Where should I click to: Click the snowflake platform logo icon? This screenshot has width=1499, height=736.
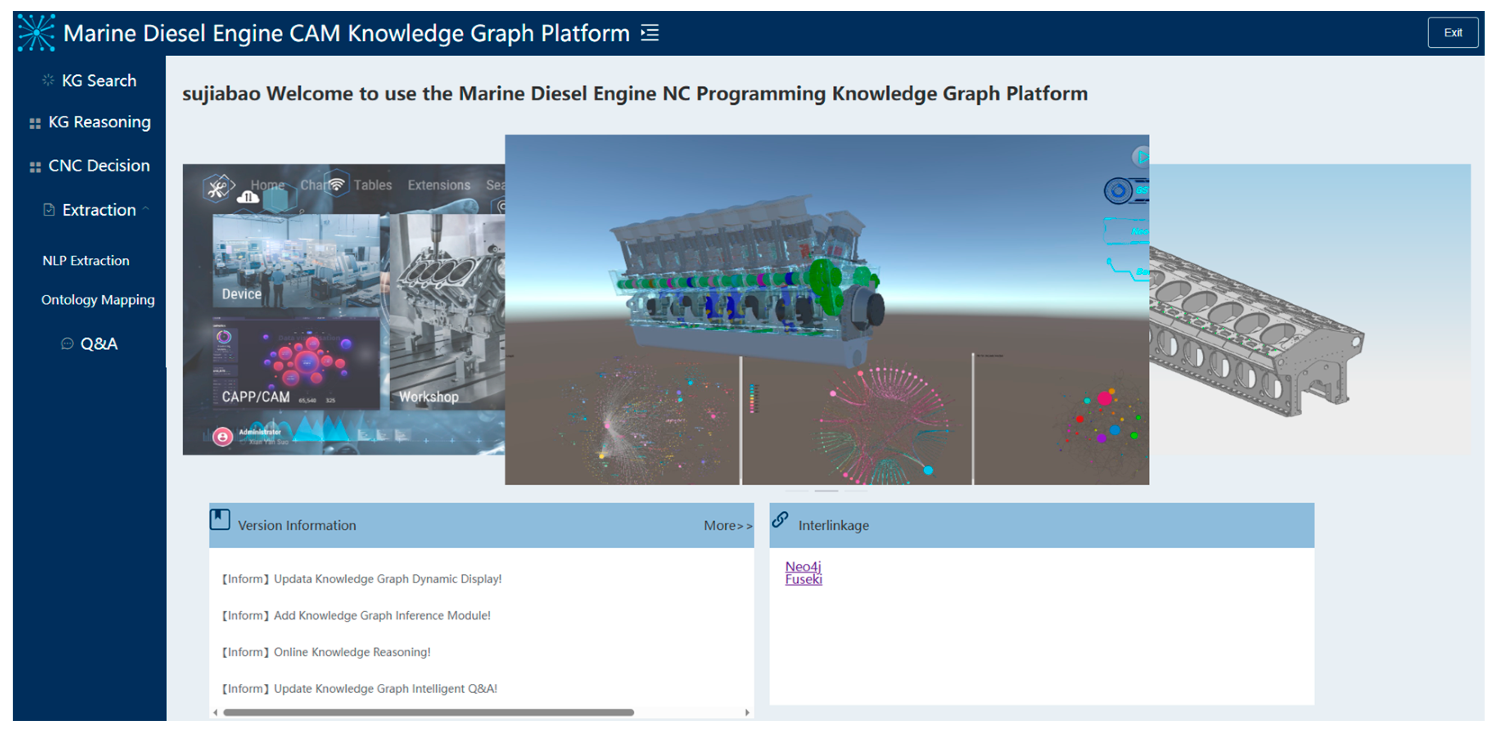coord(36,33)
